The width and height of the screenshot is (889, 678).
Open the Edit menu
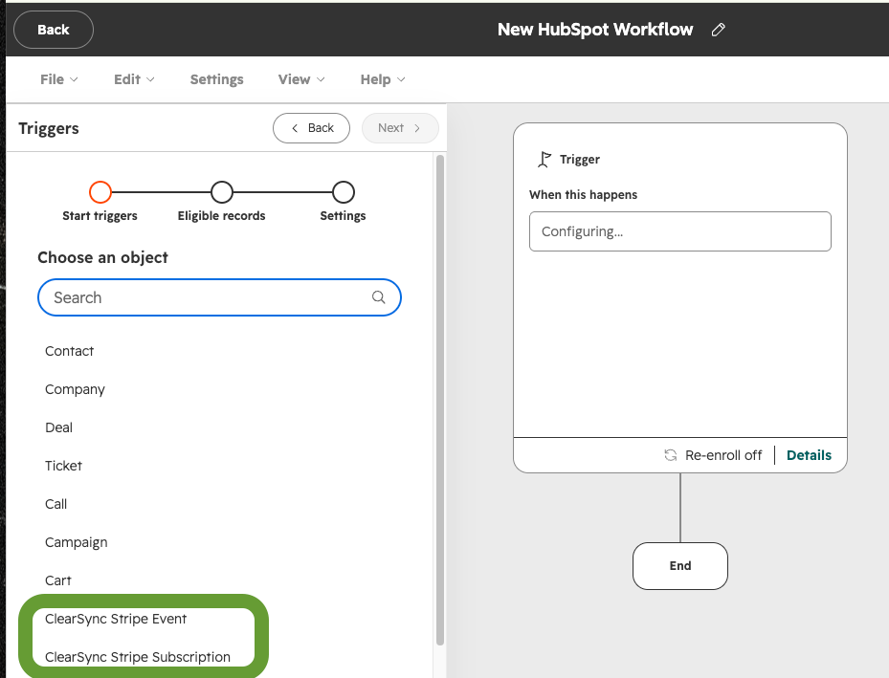[x=134, y=79]
